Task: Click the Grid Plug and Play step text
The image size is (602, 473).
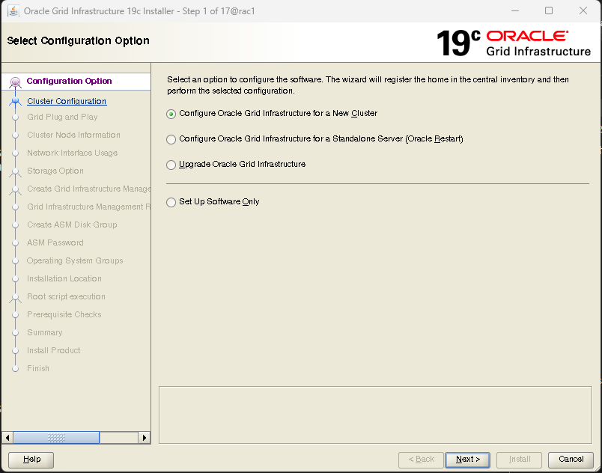Action: click(62, 117)
